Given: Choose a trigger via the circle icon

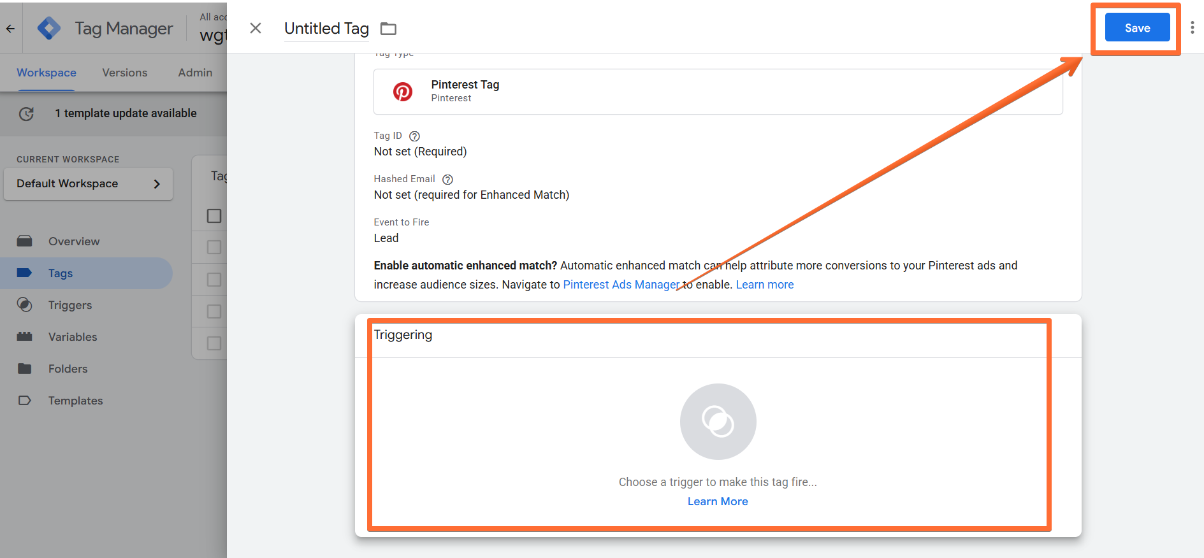Looking at the screenshot, I should pos(718,422).
